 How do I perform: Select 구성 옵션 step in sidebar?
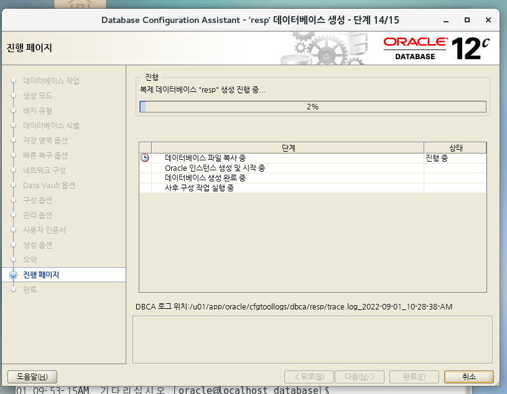point(37,200)
